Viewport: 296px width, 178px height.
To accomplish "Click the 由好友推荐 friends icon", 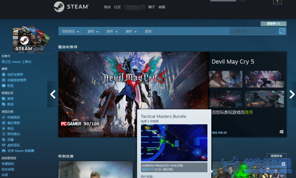I will coord(3,75).
